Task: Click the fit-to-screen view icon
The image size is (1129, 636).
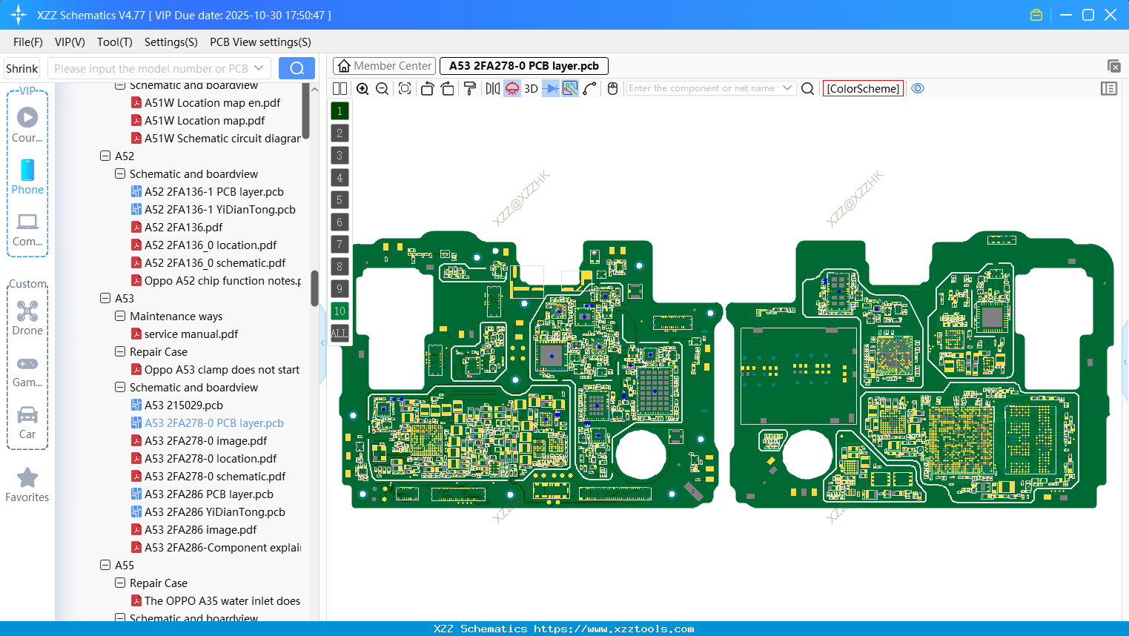Action: pyautogui.click(x=405, y=89)
